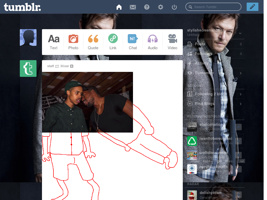Screen dimensions: 267x200
Task: Create a new Audio post
Action: coord(153,42)
